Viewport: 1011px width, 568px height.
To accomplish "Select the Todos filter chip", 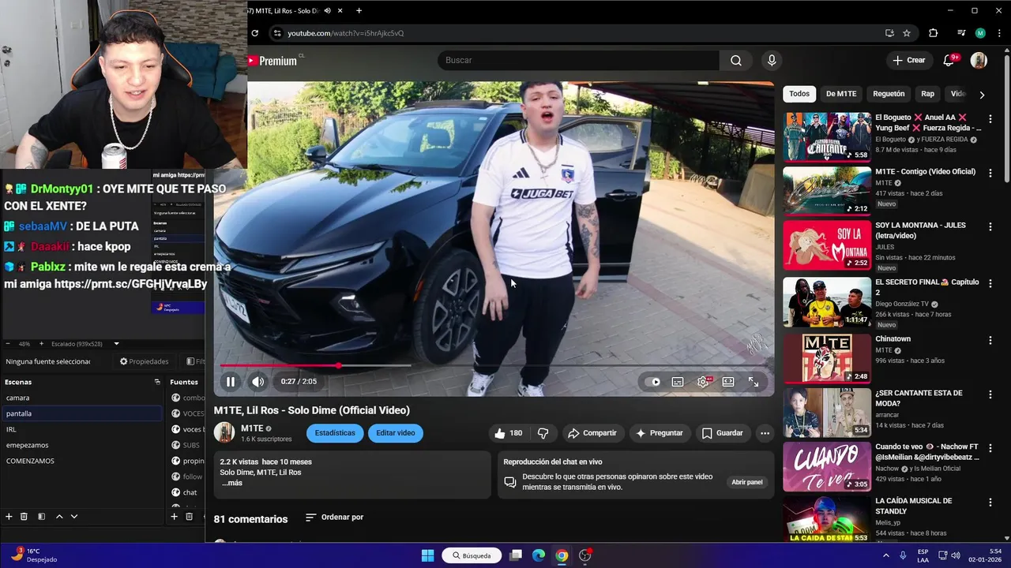I will (799, 94).
